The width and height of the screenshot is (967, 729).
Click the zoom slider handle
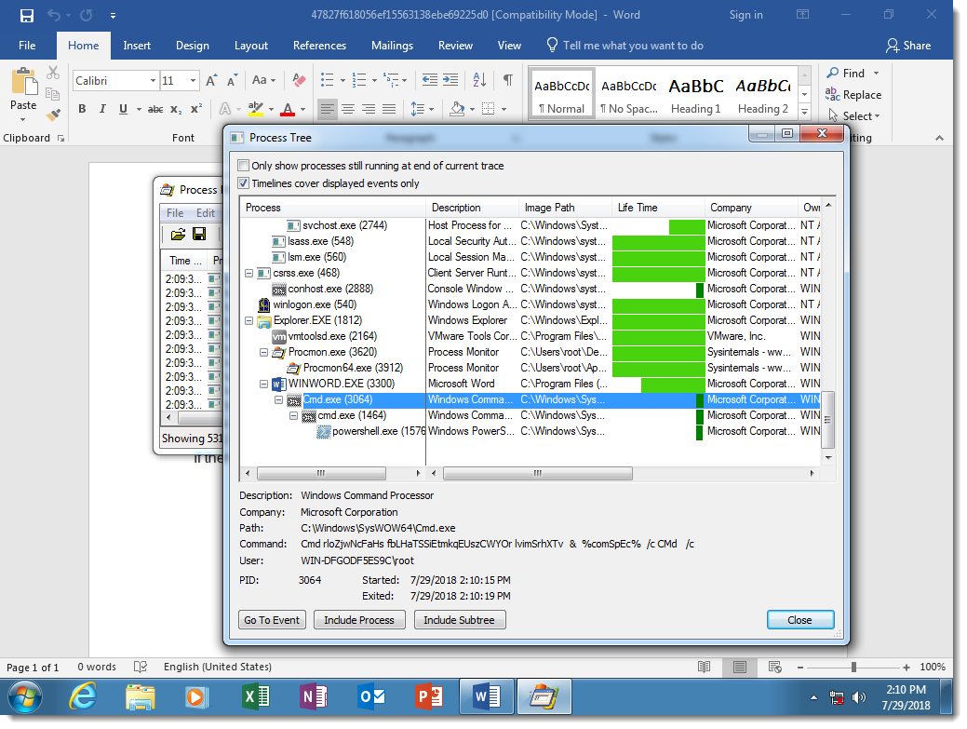point(853,668)
